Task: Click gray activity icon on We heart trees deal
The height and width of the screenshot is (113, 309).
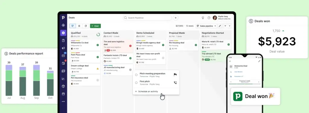Action: click(163, 58)
